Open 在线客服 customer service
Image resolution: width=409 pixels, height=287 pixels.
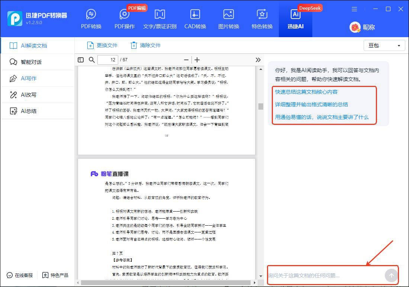click(19, 275)
